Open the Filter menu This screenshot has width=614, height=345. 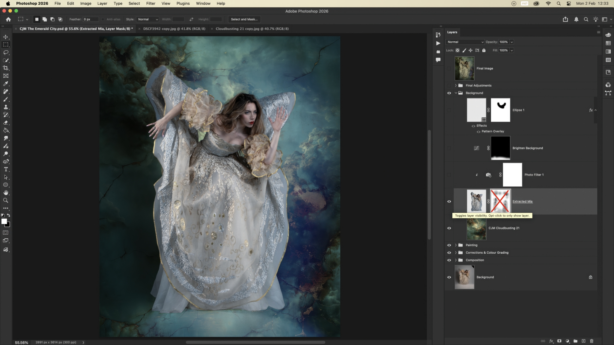coord(151,4)
